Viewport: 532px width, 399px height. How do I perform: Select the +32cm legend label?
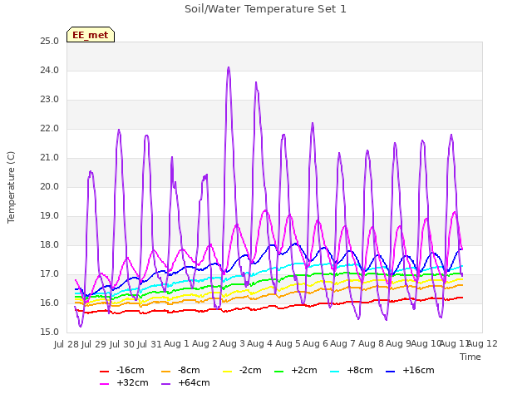[x=132, y=382]
